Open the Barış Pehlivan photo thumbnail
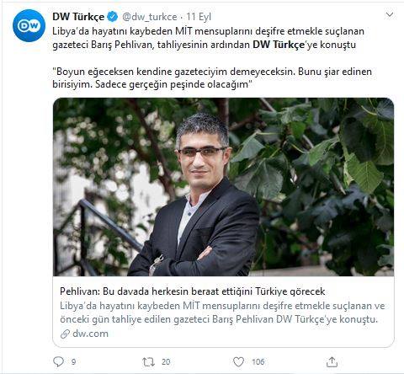 223,187
